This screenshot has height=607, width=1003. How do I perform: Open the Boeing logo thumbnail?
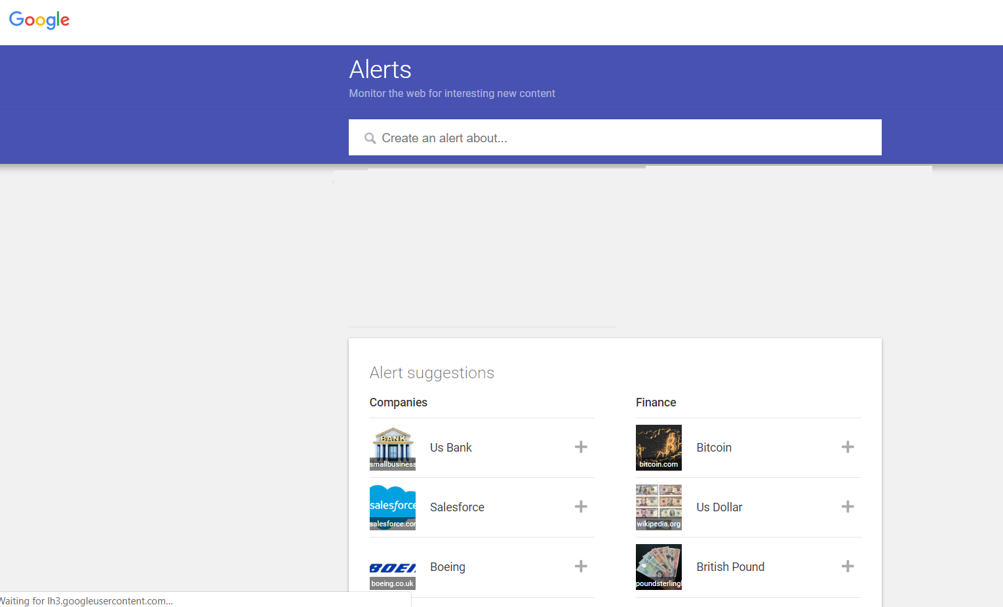pos(393,567)
